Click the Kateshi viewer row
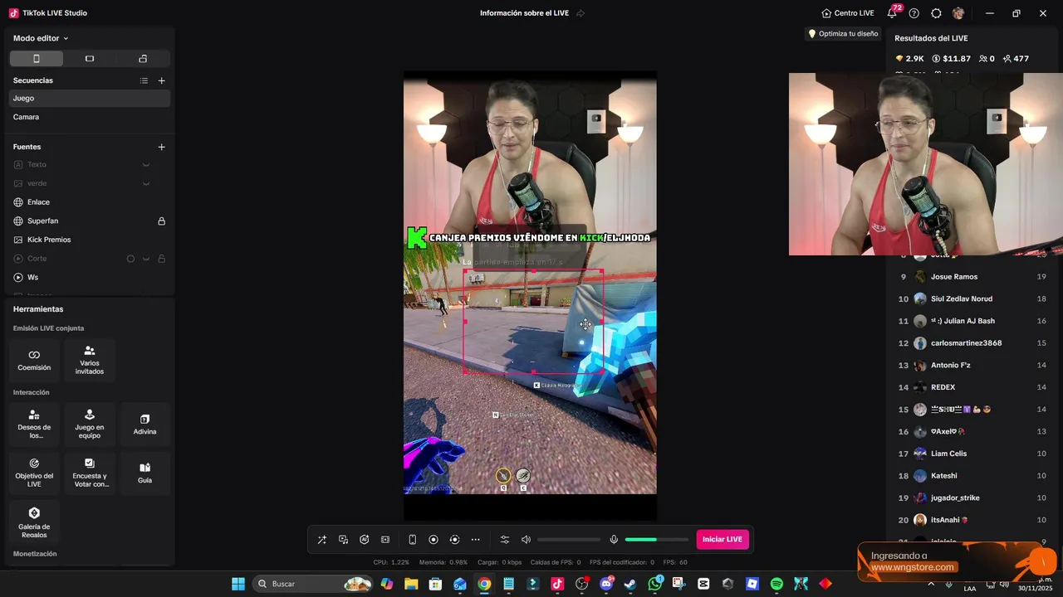 pyautogui.click(x=972, y=476)
